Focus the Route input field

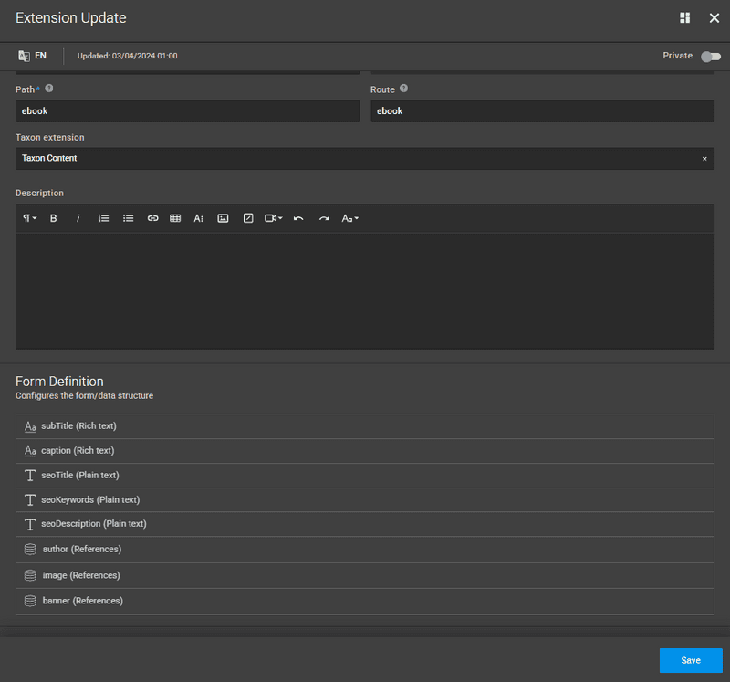[x=542, y=110]
